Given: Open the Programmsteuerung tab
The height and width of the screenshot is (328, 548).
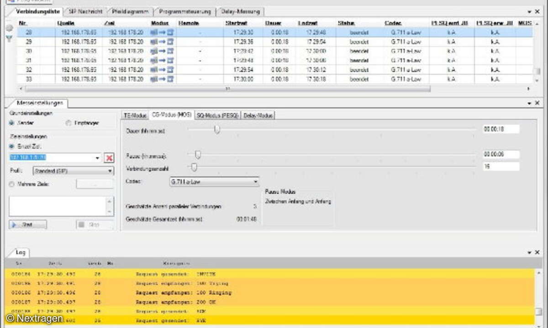Looking at the screenshot, I should click(x=184, y=11).
